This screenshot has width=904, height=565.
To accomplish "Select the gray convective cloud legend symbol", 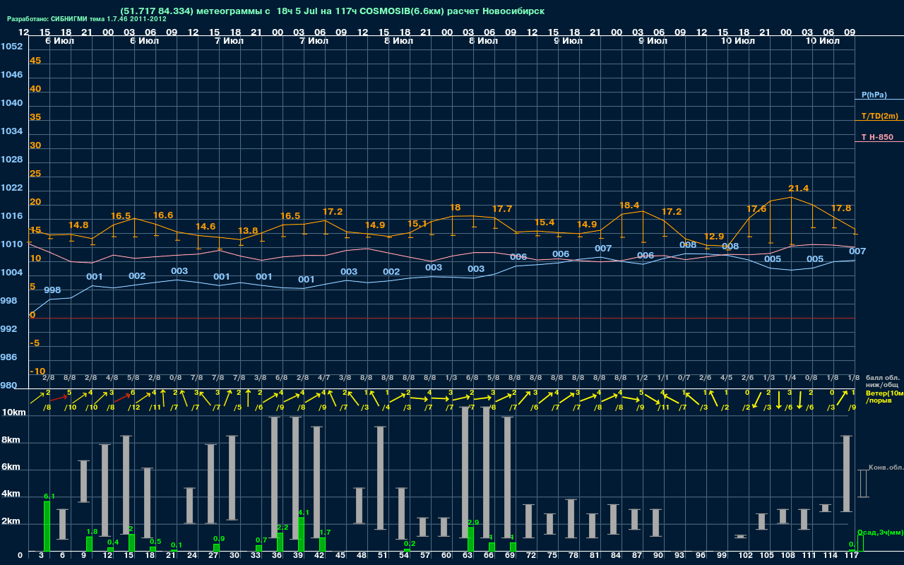I will point(862,483).
